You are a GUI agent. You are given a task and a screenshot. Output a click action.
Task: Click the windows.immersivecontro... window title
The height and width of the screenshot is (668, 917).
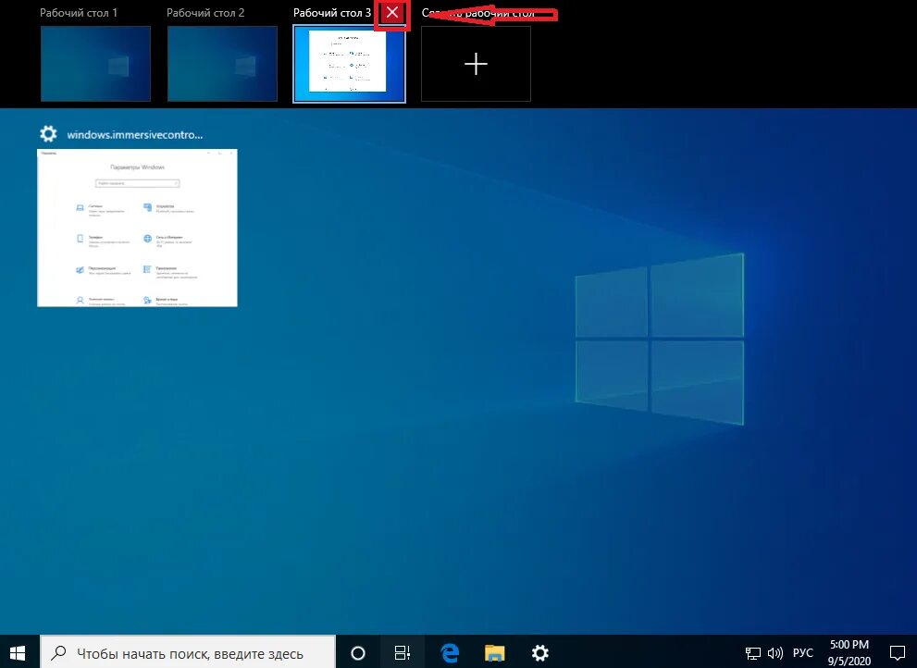(x=135, y=134)
